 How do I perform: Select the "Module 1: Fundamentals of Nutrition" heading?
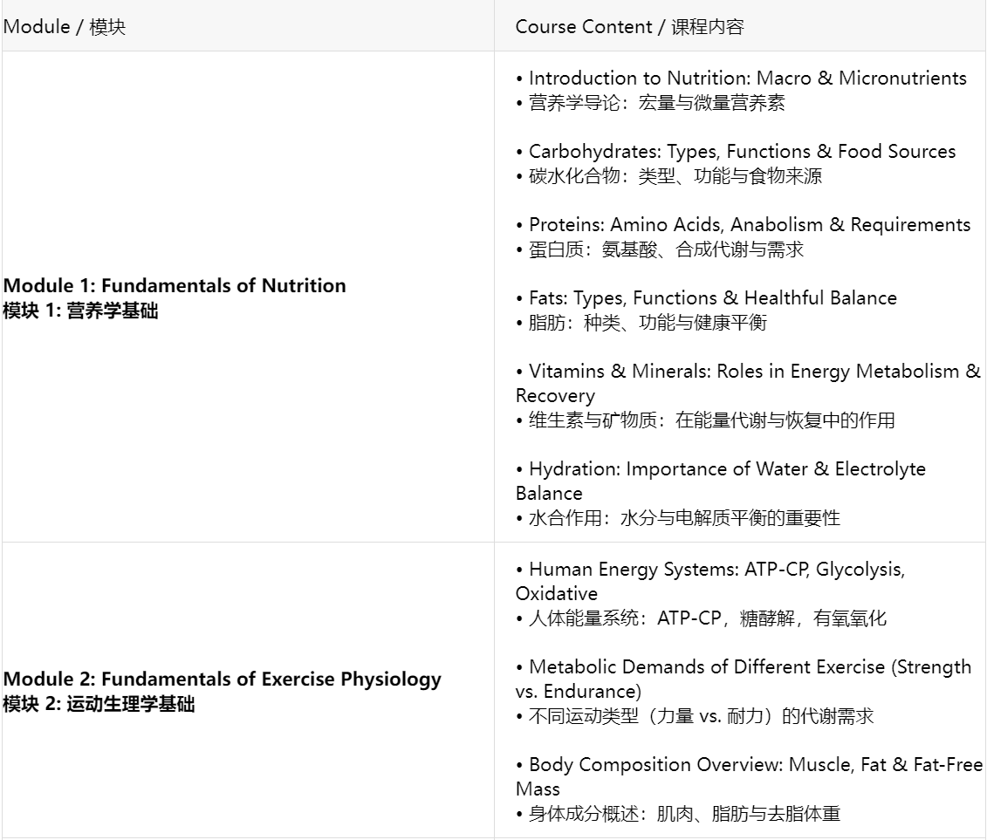[175, 285]
